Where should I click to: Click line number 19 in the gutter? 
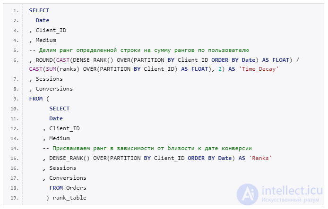coord(15,198)
